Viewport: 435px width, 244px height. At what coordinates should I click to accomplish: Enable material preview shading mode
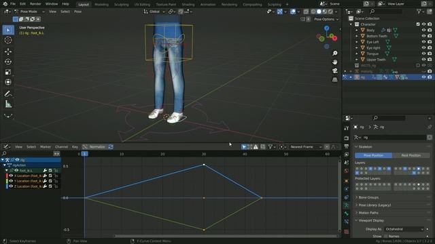pyautogui.click(x=325, y=12)
